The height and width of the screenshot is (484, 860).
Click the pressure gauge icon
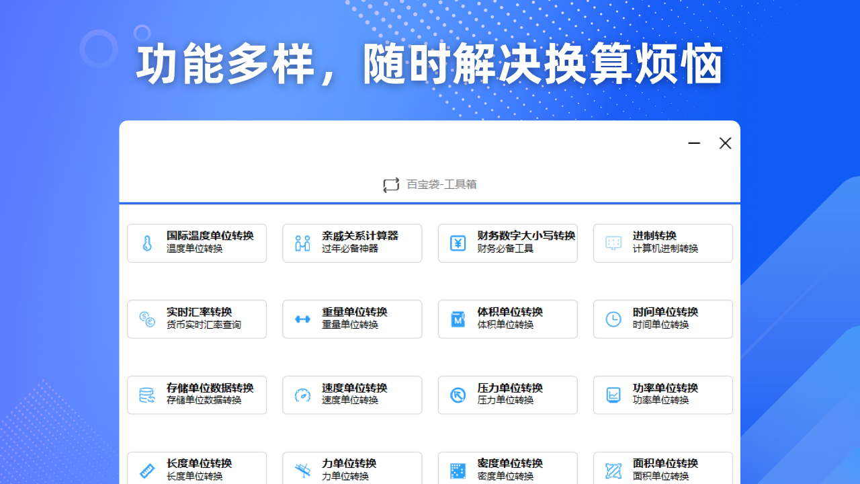pyautogui.click(x=458, y=395)
